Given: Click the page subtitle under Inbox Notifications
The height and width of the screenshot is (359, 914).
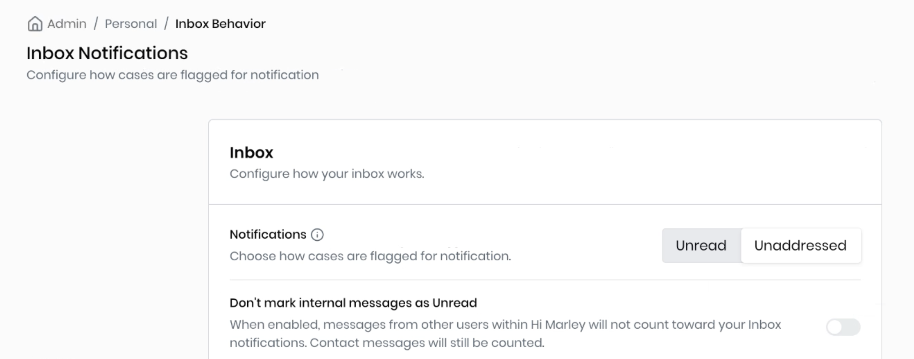Looking at the screenshot, I should (173, 75).
